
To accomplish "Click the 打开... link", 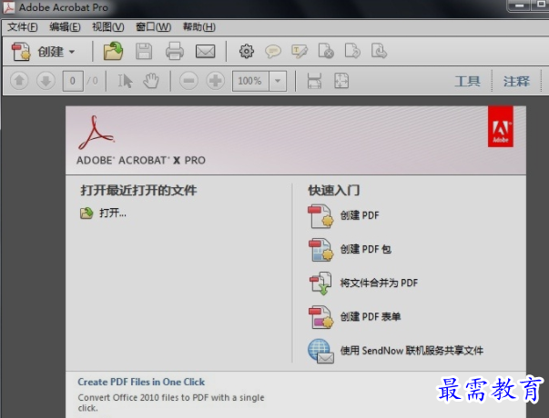I will click(x=113, y=213).
